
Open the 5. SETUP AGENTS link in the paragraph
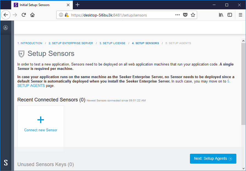(31, 86)
